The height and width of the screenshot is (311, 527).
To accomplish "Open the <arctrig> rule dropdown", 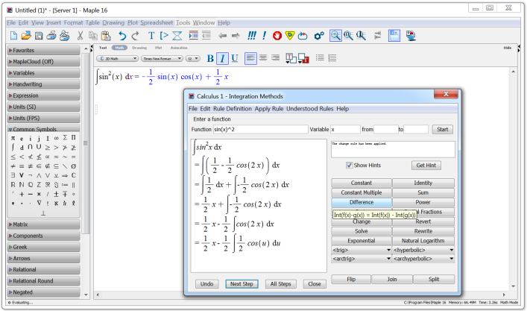I will coord(362,259).
